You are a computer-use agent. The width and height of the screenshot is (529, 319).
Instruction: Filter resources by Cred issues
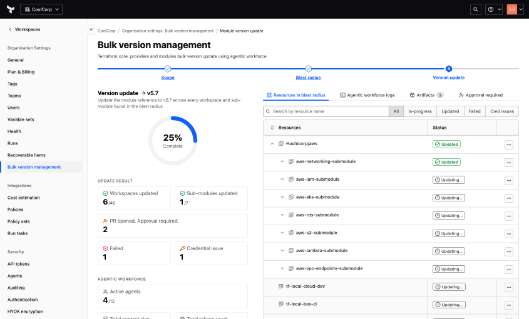click(x=502, y=111)
